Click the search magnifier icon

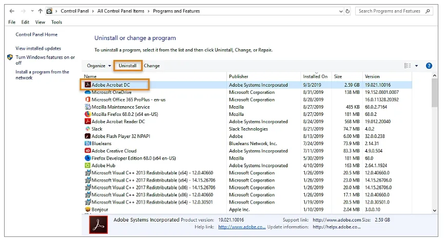(x=428, y=11)
